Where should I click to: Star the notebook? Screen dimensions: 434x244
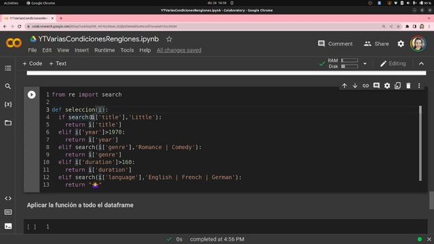click(x=169, y=39)
